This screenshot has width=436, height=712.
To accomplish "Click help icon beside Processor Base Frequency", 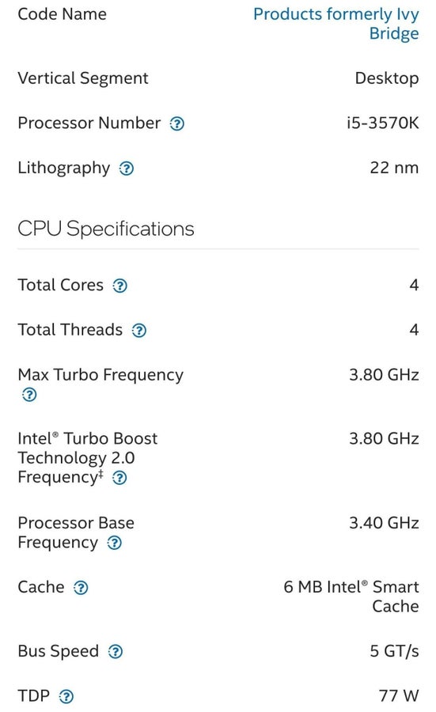I will [x=114, y=543].
